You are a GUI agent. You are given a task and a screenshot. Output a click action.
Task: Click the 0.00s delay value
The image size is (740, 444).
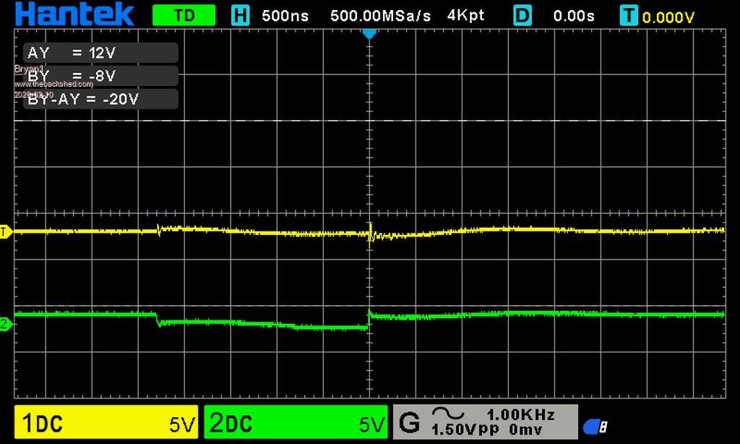point(574,15)
